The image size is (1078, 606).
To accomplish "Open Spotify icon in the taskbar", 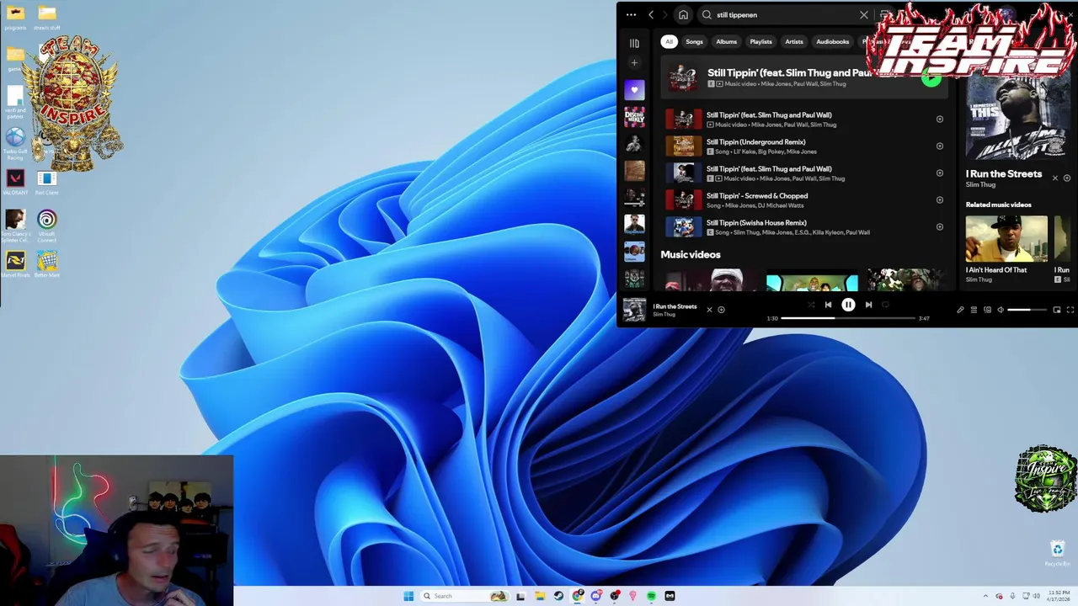I will 651,596.
